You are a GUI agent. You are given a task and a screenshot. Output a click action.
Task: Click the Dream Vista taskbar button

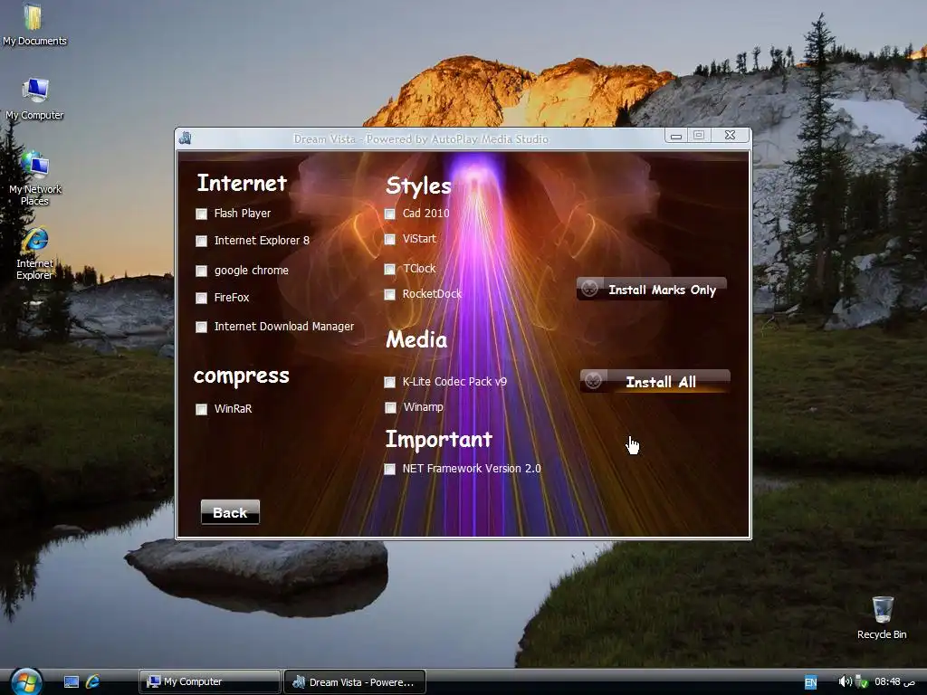(355, 682)
